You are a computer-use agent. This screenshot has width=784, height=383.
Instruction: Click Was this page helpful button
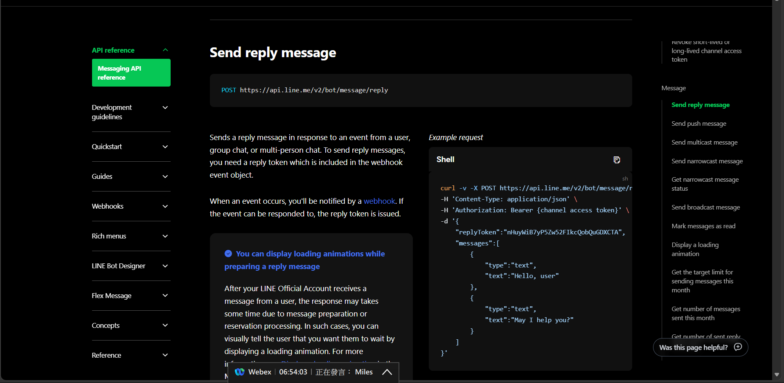pyautogui.click(x=701, y=347)
